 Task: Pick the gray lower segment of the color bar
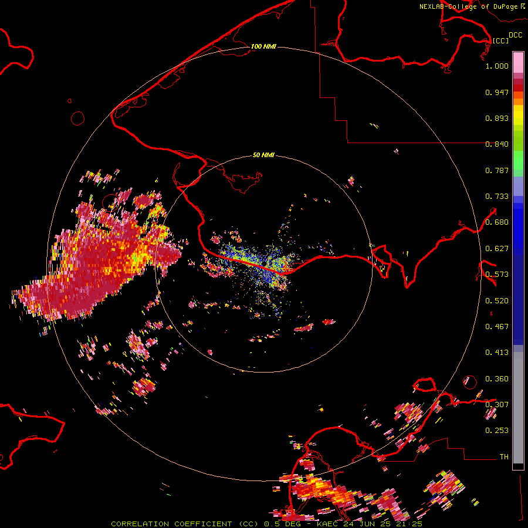pos(518,408)
